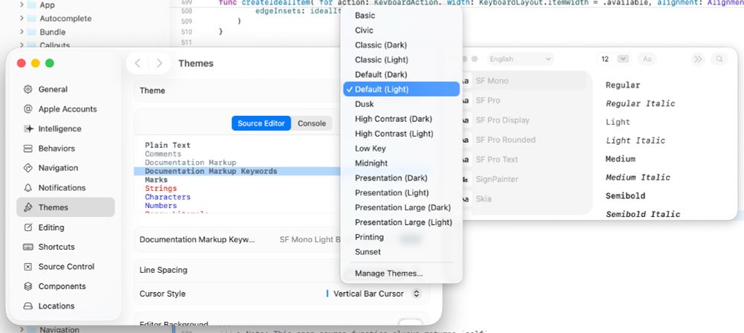744x333 pixels.
Task: Choose the Basic theme
Action: click(x=402, y=15)
